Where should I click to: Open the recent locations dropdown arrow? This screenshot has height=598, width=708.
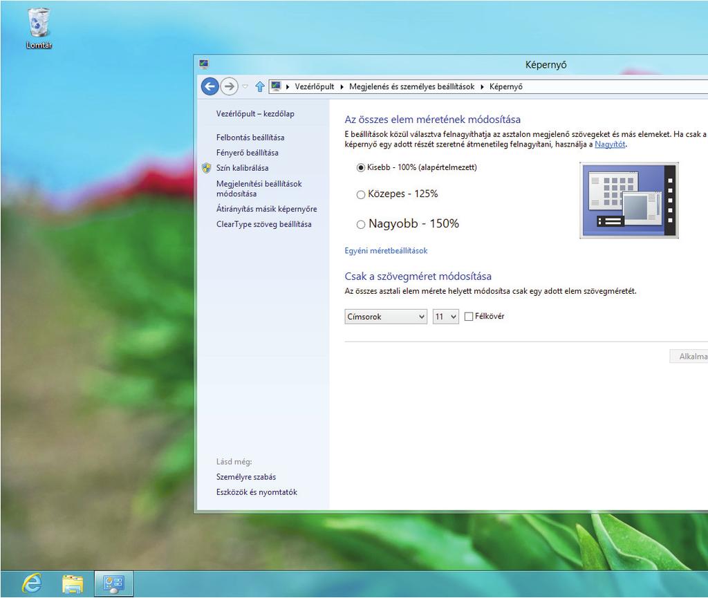[x=245, y=86]
